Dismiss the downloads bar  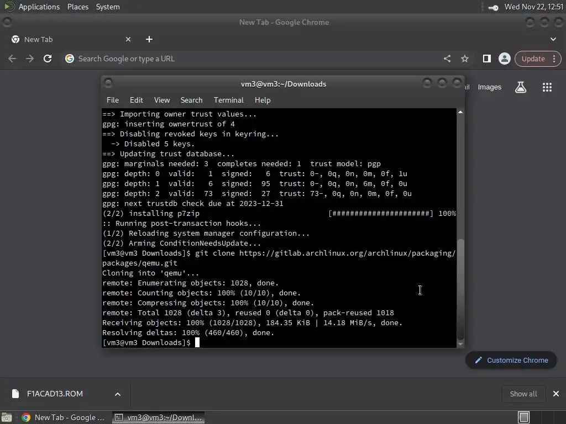coord(556,394)
